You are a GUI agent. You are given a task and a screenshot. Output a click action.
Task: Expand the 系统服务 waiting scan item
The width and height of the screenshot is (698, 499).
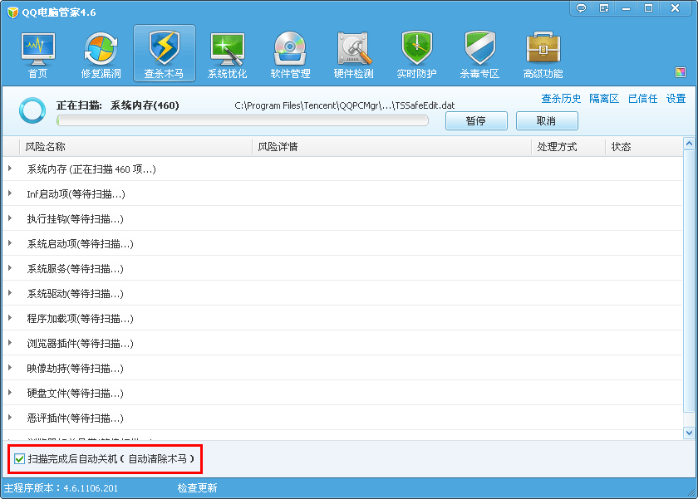pyautogui.click(x=12, y=268)
